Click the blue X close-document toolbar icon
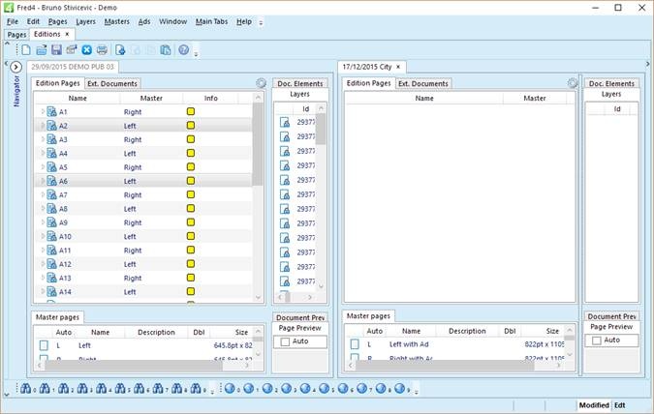Viewport: 654px width, 414px height. (87, 50)
